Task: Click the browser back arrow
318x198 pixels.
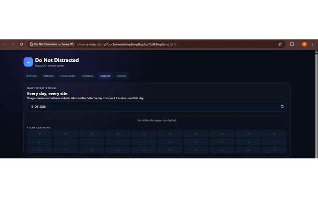Action: (5, 44)
